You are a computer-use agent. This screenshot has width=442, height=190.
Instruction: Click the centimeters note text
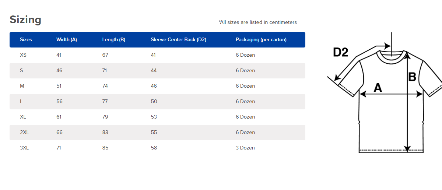258,22
